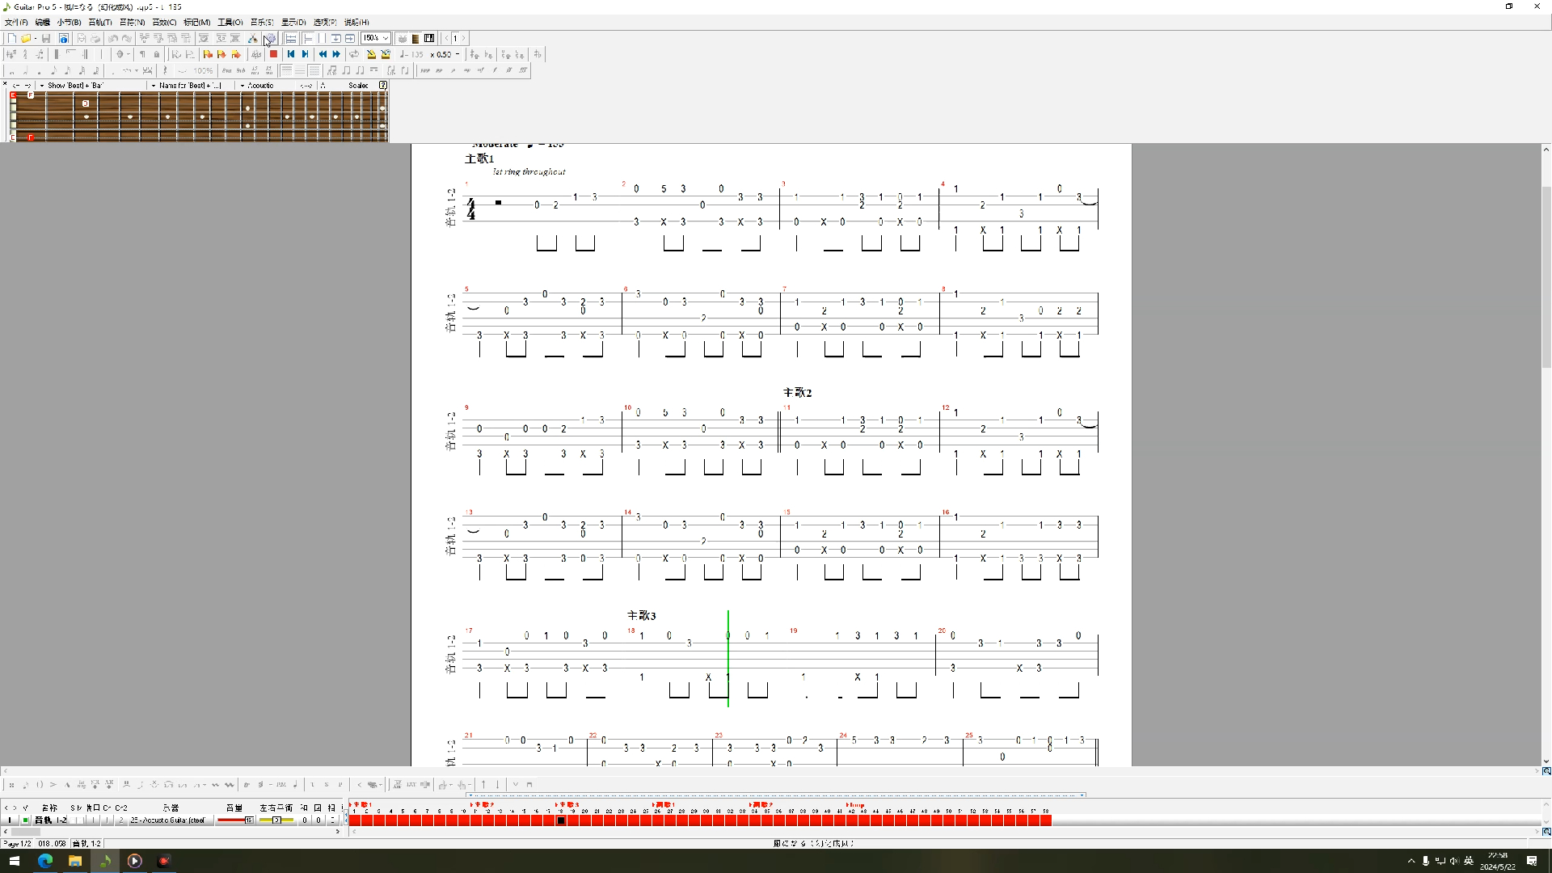Image resolution: width=1552 pixels, height=873 pixels.
Task: Open the tempo multiplier dropdown
Action: click(458, 54)
